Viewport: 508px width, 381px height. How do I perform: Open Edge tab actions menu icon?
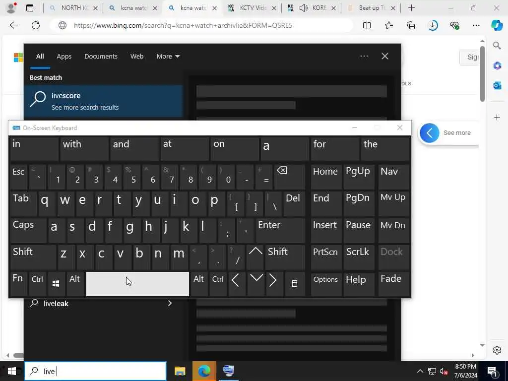(x=30, y=8)
